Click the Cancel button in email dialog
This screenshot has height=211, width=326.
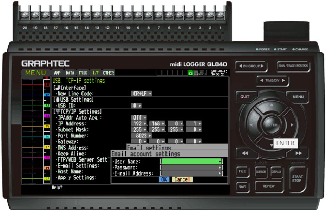point(182,179)
